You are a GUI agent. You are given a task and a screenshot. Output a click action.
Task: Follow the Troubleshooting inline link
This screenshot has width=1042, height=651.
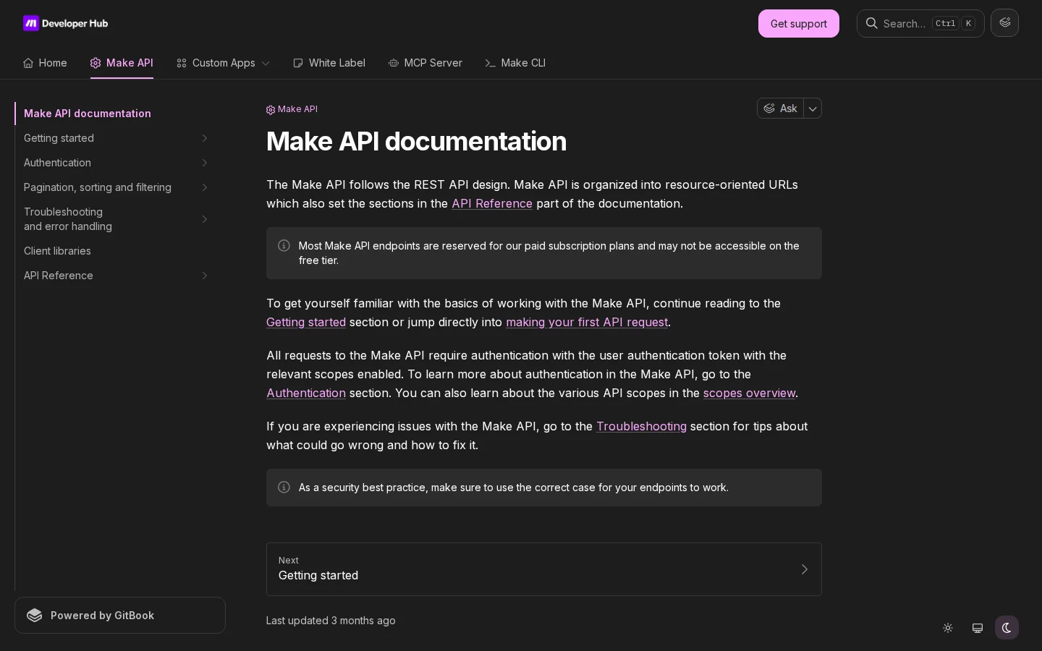pos(641,427)
